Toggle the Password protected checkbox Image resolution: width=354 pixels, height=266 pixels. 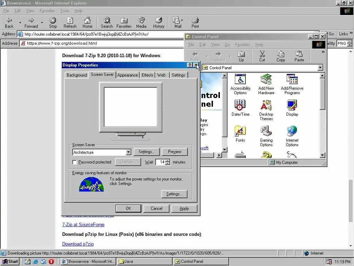(75, 162)
